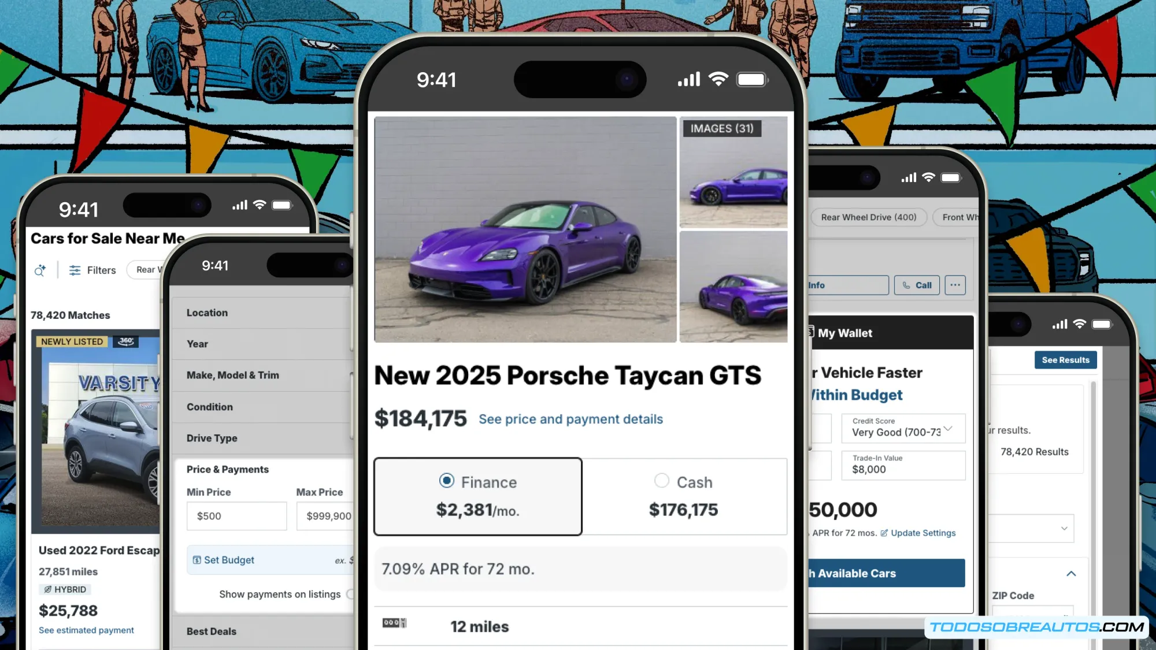This screenshot has width=1156, height=650.
Task: Click the phone icon on Call button
Action: coord(906,285)
